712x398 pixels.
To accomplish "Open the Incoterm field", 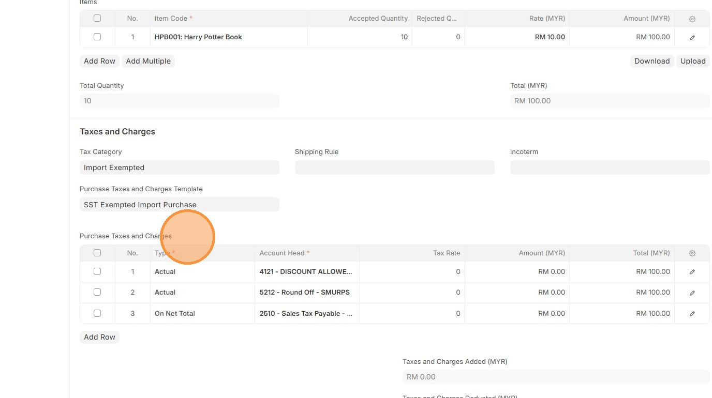I will 610,167.
